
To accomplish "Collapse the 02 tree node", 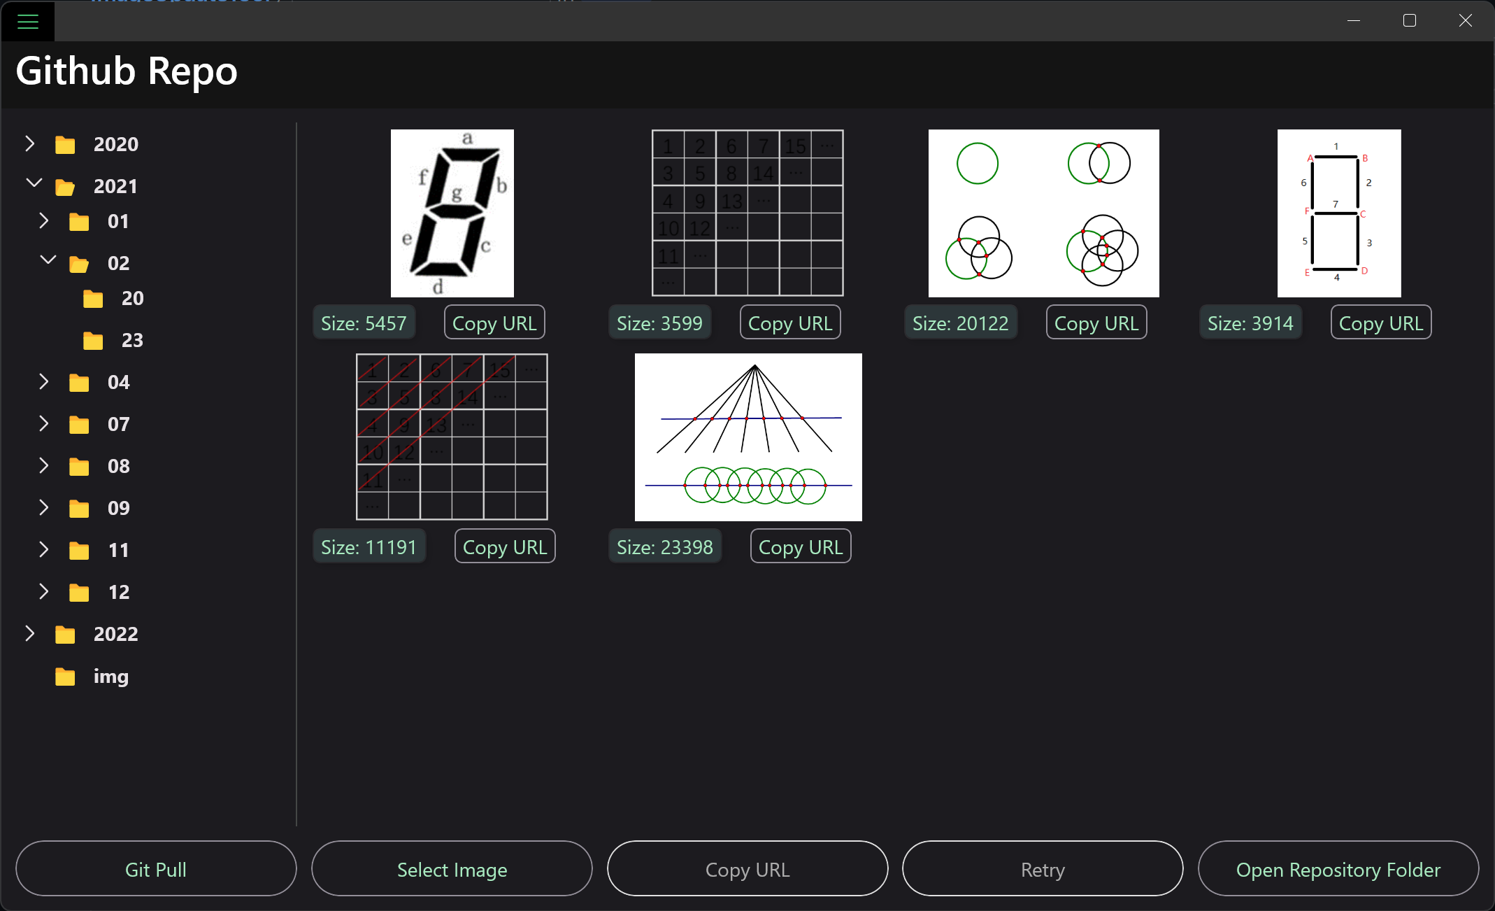I will [x=47, y=259].
